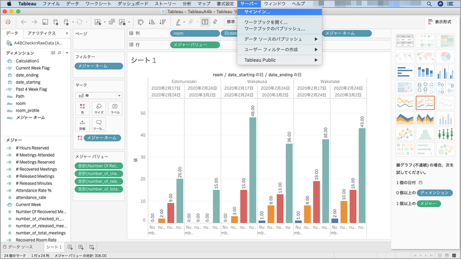Open the Tooltip card in Marks
The height and width of the screenshot is (259, 461).
99,124
